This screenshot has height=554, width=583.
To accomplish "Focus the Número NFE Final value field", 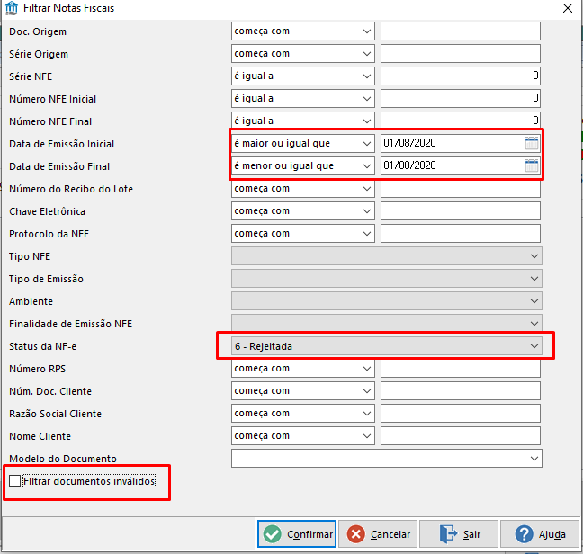I will 461,121.
